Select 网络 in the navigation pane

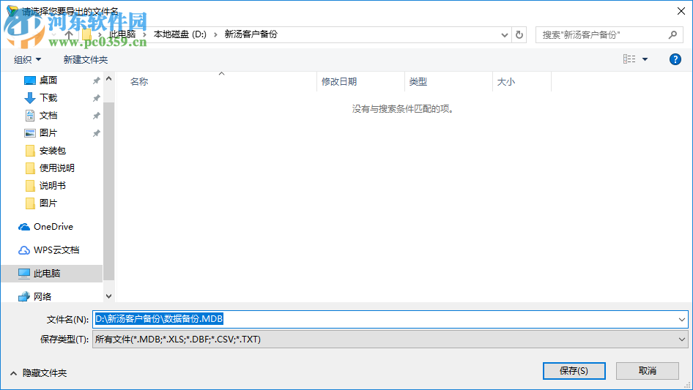(42, 297)
